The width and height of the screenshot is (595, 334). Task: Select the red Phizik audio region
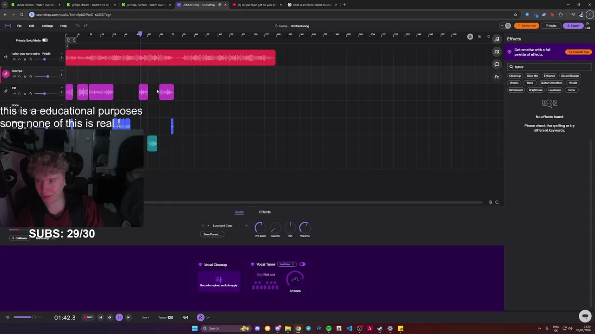tap(171, 58)
